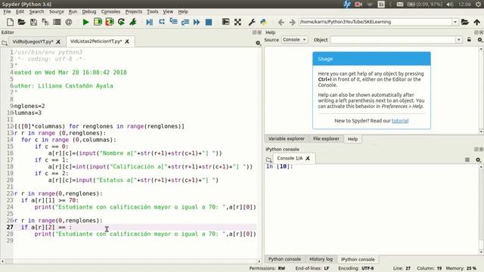Start debugging with the debug file icon

150,22
